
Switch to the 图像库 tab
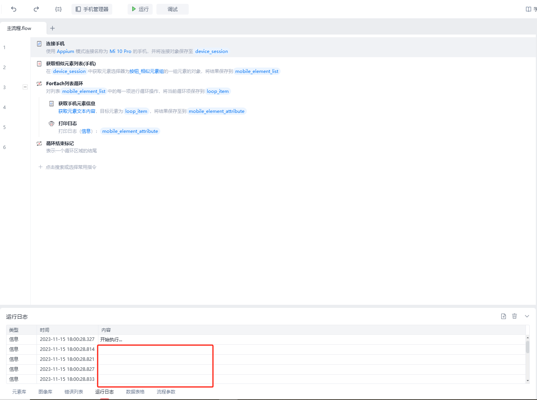45,392
